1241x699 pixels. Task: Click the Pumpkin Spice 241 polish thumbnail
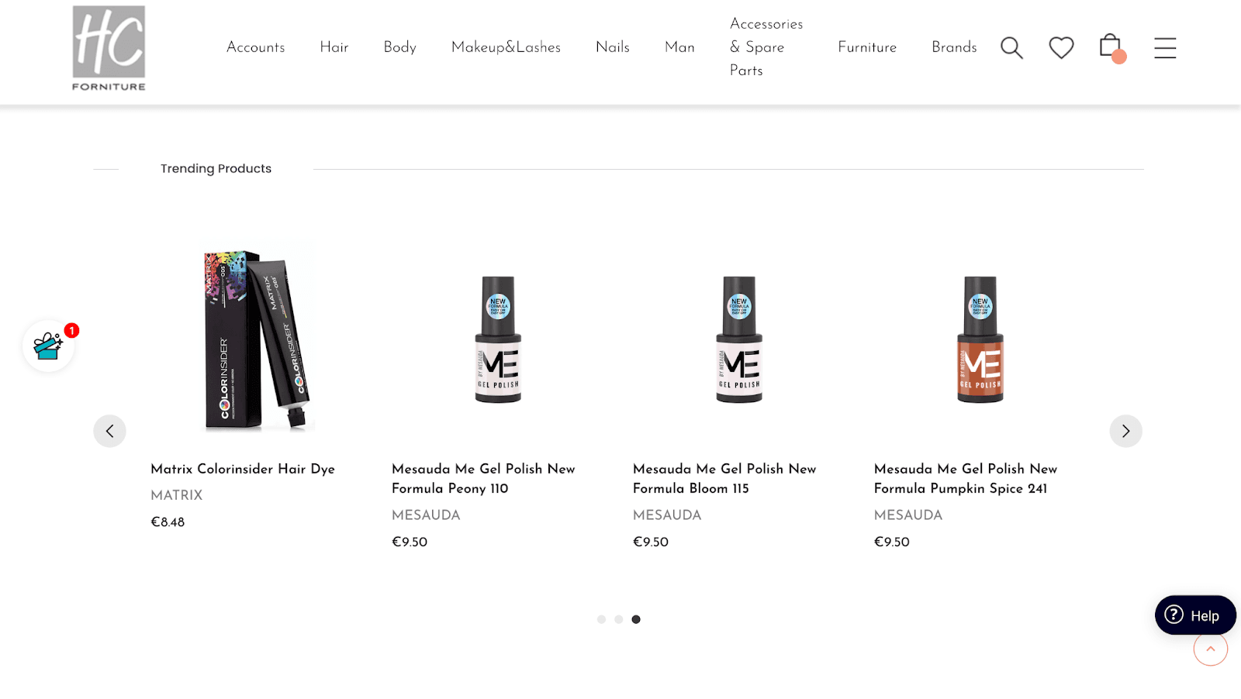(980, 339)
